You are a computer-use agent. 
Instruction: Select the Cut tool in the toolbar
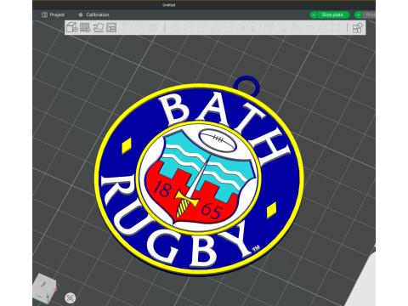[x=229, y=28]
